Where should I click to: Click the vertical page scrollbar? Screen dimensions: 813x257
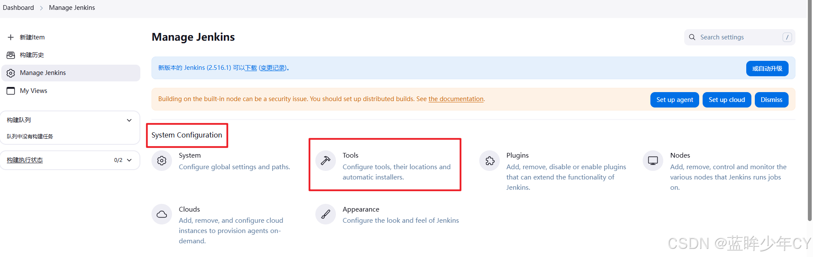pos(809,111)
